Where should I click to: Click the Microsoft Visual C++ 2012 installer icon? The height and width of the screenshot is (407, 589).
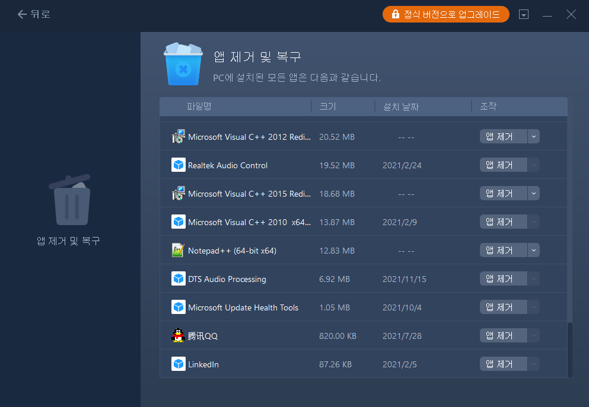click(x=178, y=136)
